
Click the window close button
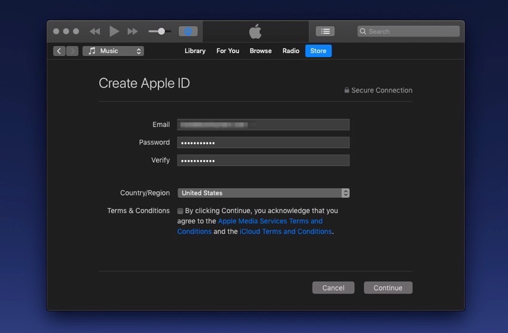click(56, 32)
